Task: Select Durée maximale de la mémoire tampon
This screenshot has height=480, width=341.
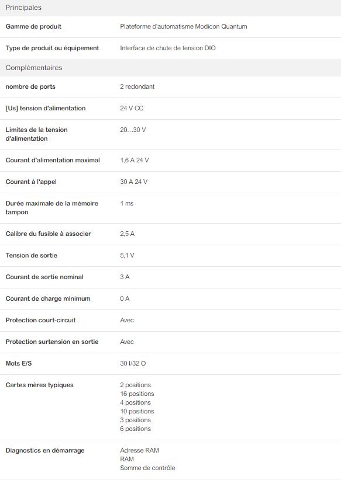Action: (x=52, y=208)
